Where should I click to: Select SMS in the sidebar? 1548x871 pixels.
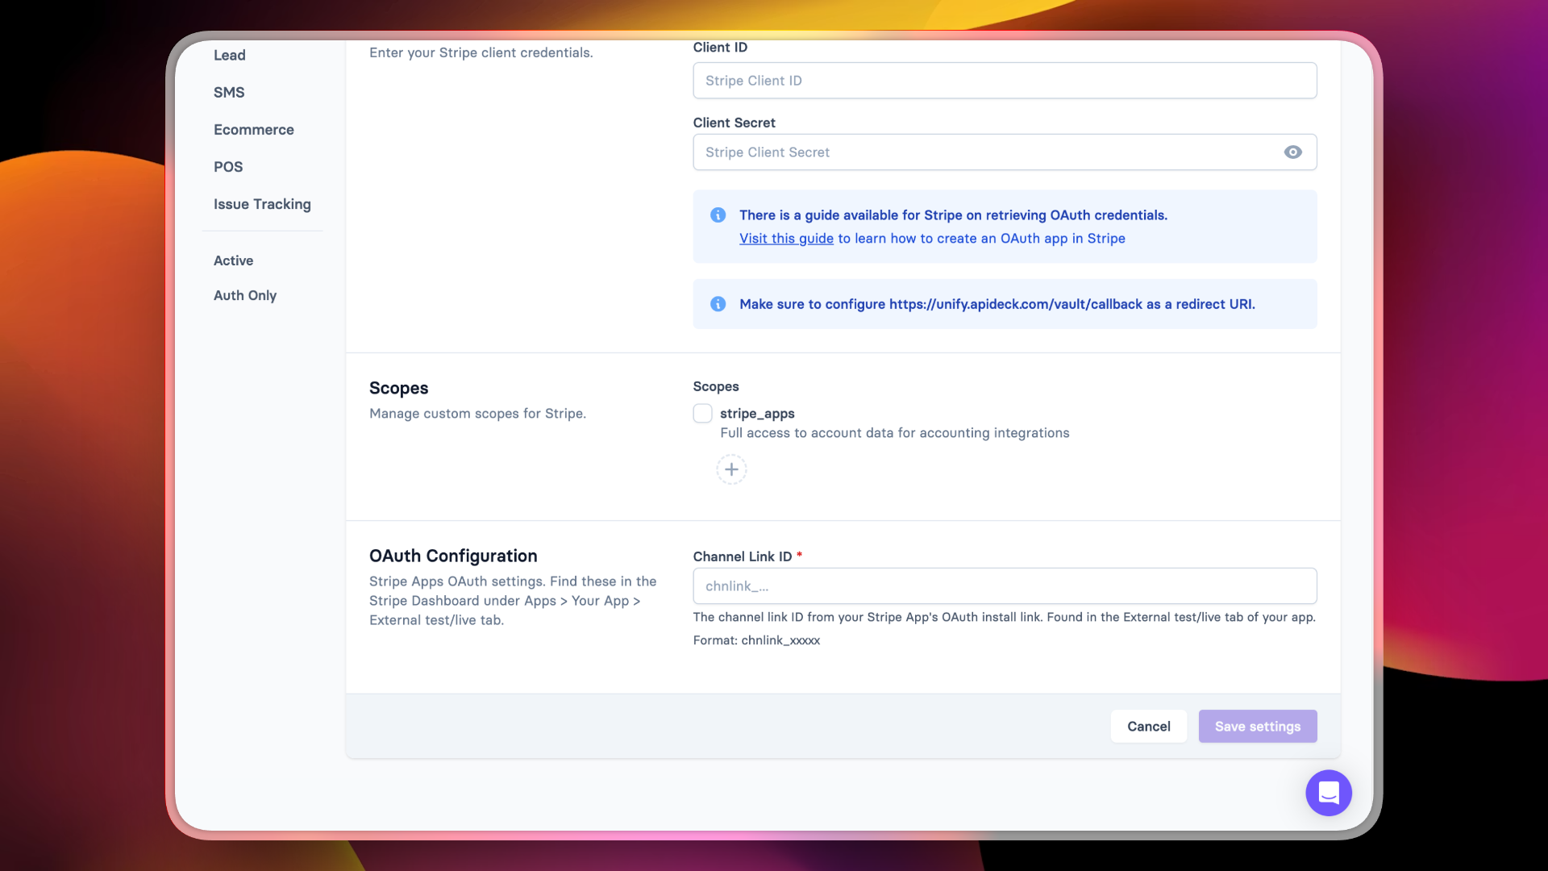point(229,93)
